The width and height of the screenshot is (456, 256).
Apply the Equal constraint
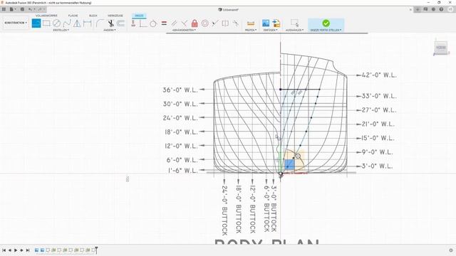tap(164, 23)
